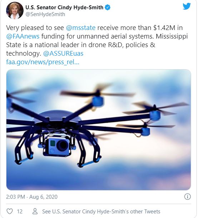Click the sentence about drone R&D policies
Viewport: 199px width, 218px height.
[x=80, y=49]
